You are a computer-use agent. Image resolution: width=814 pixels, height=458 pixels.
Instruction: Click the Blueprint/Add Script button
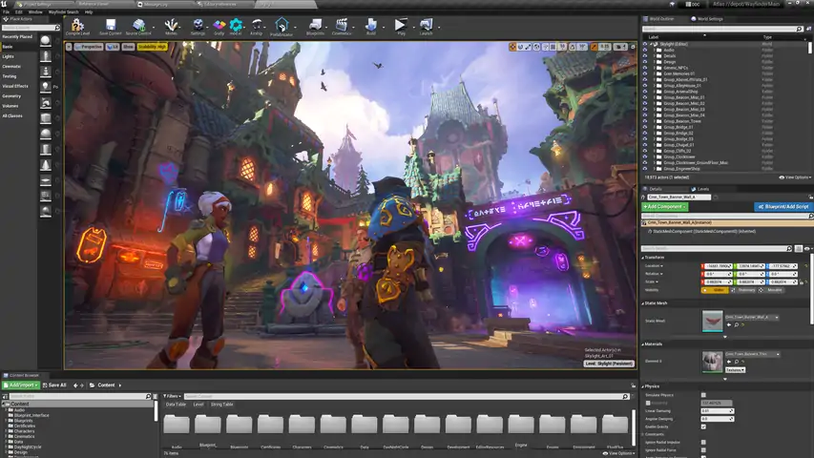click(x=783, y=206)
